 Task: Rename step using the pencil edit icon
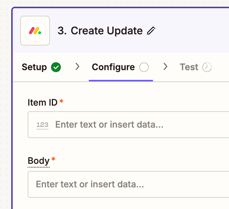pyautogui.click(x=151, y=31)
